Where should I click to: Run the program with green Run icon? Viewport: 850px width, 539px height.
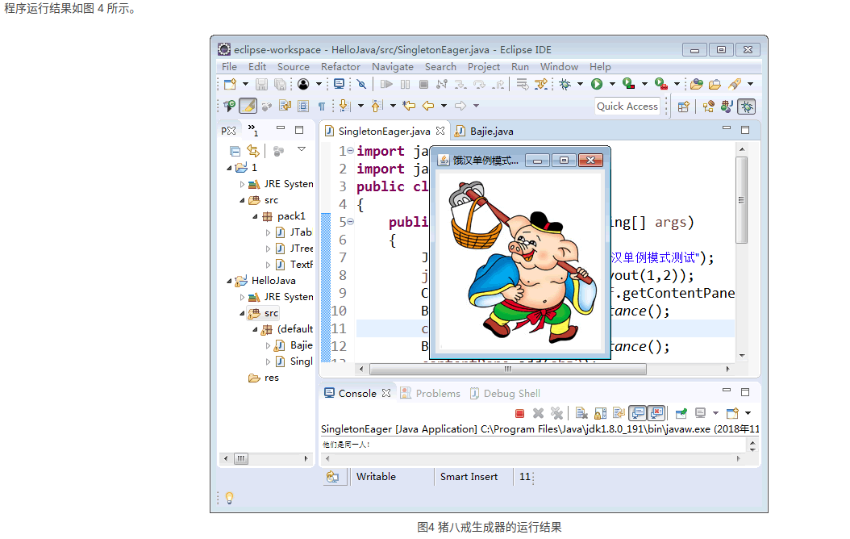597,84
